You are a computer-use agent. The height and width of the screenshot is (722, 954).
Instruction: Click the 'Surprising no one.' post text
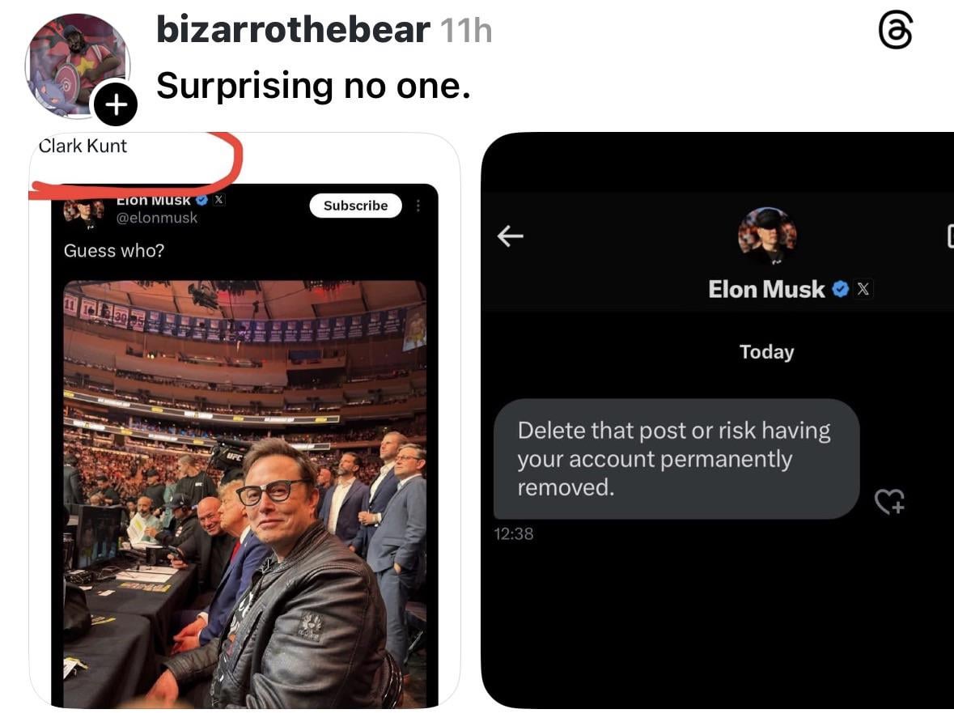[313, 85]
